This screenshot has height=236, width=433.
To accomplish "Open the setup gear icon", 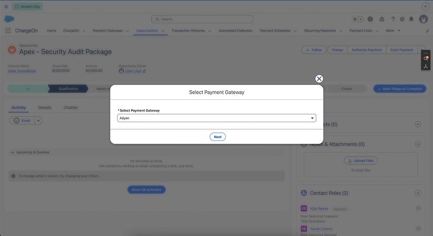I will (402, 19).
